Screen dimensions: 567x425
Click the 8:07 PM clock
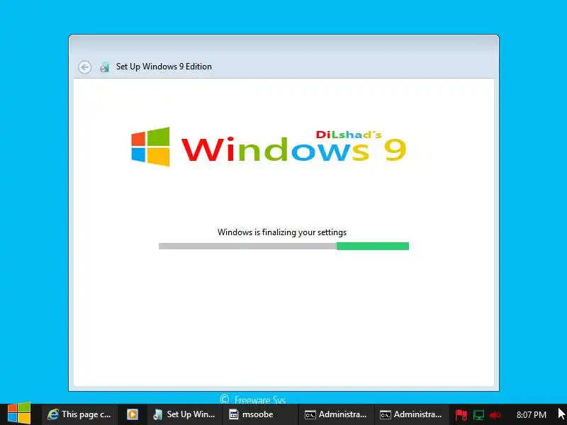pos(531,414)
